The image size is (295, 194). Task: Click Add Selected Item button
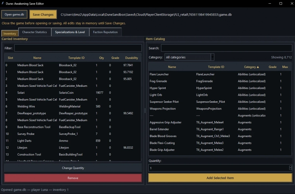[220, 178]
